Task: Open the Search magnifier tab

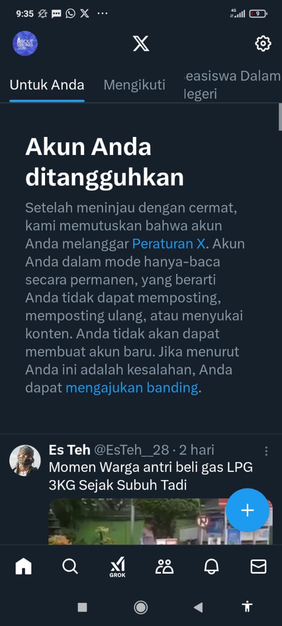Action: coord(70,566)
